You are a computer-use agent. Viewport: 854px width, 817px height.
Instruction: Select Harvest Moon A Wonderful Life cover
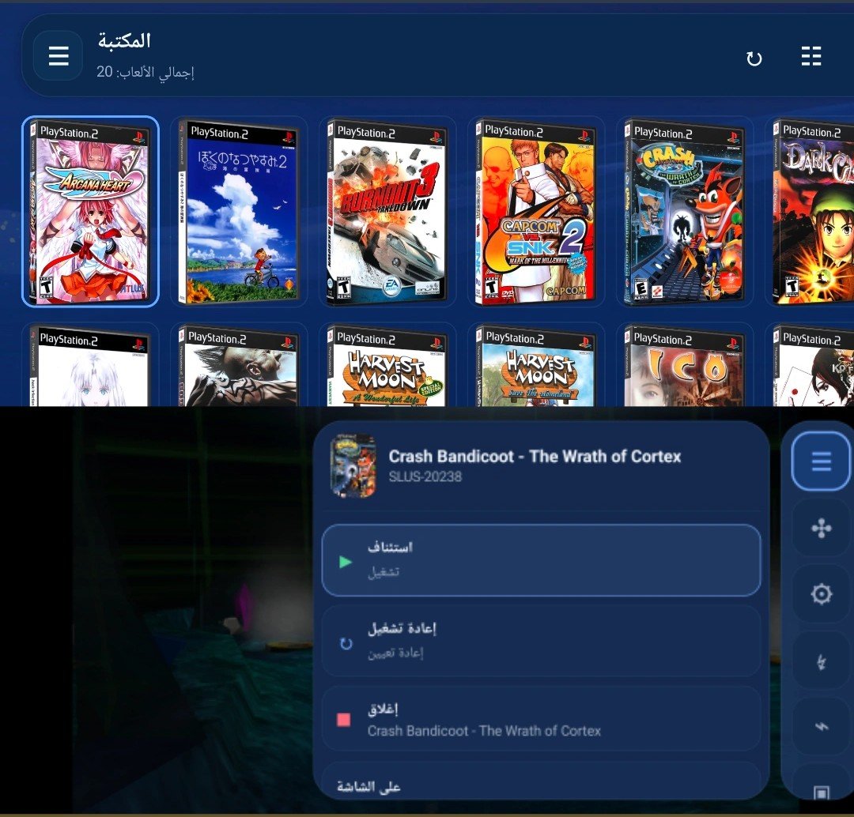pos(387,365)
